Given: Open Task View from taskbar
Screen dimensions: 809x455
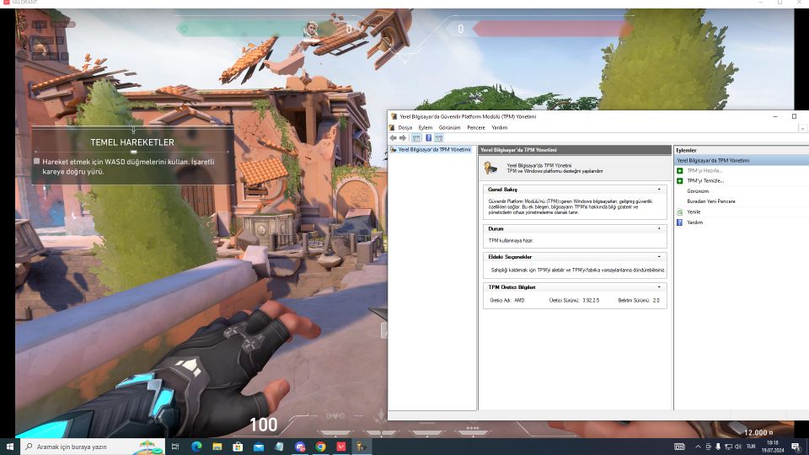Looking at the screenshot, I should (x=175, y=447).
